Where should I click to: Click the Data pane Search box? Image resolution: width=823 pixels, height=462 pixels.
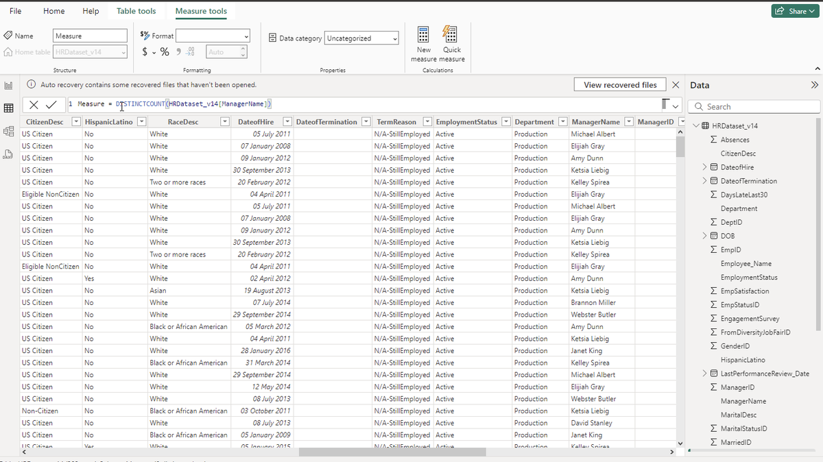pyautogui.click(x=755, y=106)
